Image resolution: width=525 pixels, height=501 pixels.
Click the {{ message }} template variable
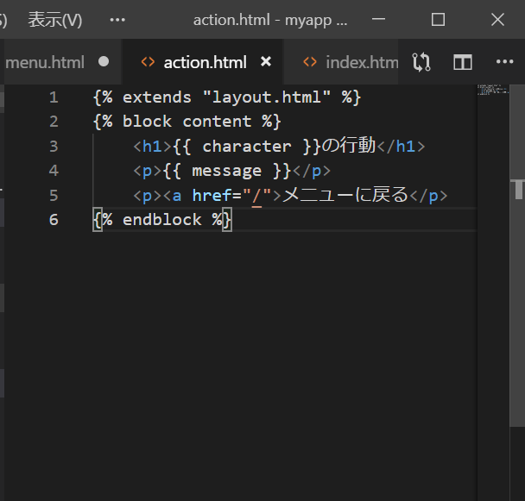[x=227, y=171]
